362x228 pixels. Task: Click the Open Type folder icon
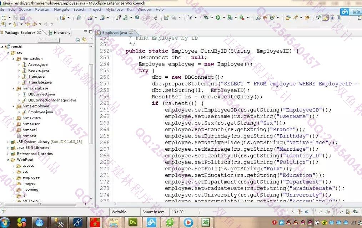[288, 17]
